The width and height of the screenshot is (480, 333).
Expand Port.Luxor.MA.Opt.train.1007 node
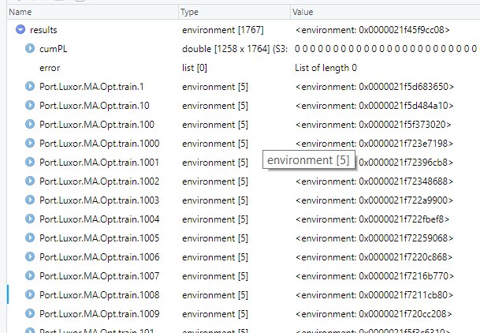tap(30, 276)
